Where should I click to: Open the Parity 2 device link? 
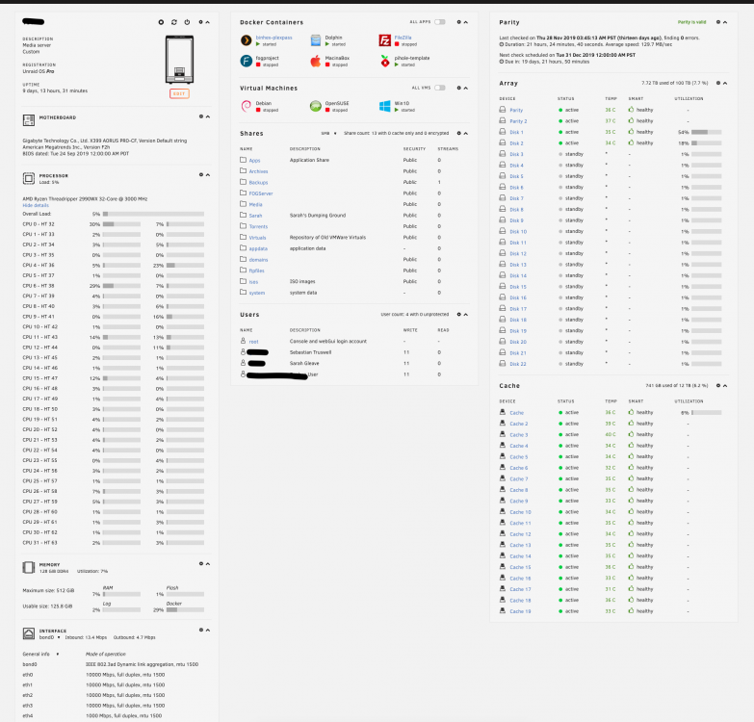click(x=518, y=121)
